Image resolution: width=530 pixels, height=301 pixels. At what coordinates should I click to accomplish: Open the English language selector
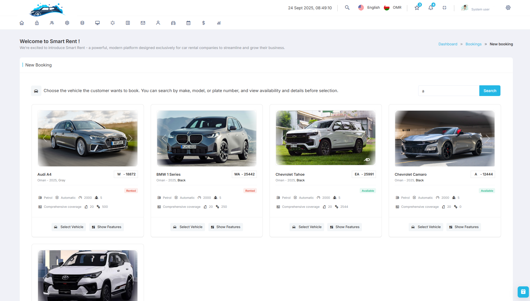[369, 8]
